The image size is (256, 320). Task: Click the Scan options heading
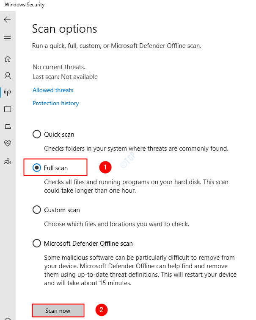(x=64, y=29)
